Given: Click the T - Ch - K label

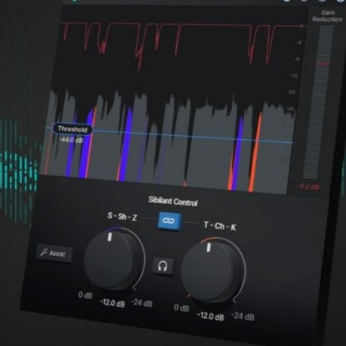Looking at the screenshot, I should [x=220, y=226].
